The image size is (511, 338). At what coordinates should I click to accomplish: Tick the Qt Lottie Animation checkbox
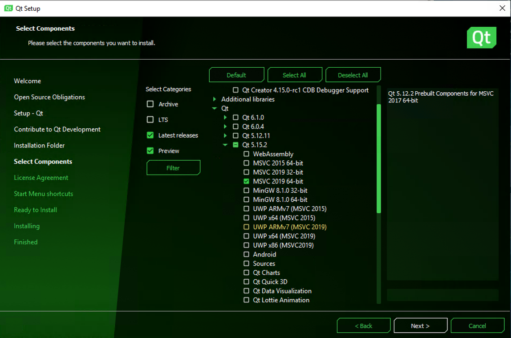(x=247, y=300)
